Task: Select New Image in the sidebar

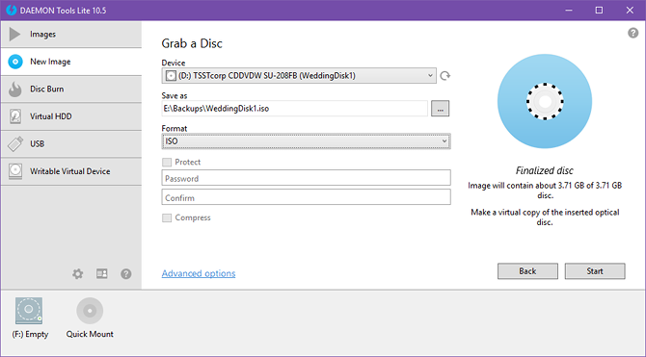Action: tap(70, 62)
